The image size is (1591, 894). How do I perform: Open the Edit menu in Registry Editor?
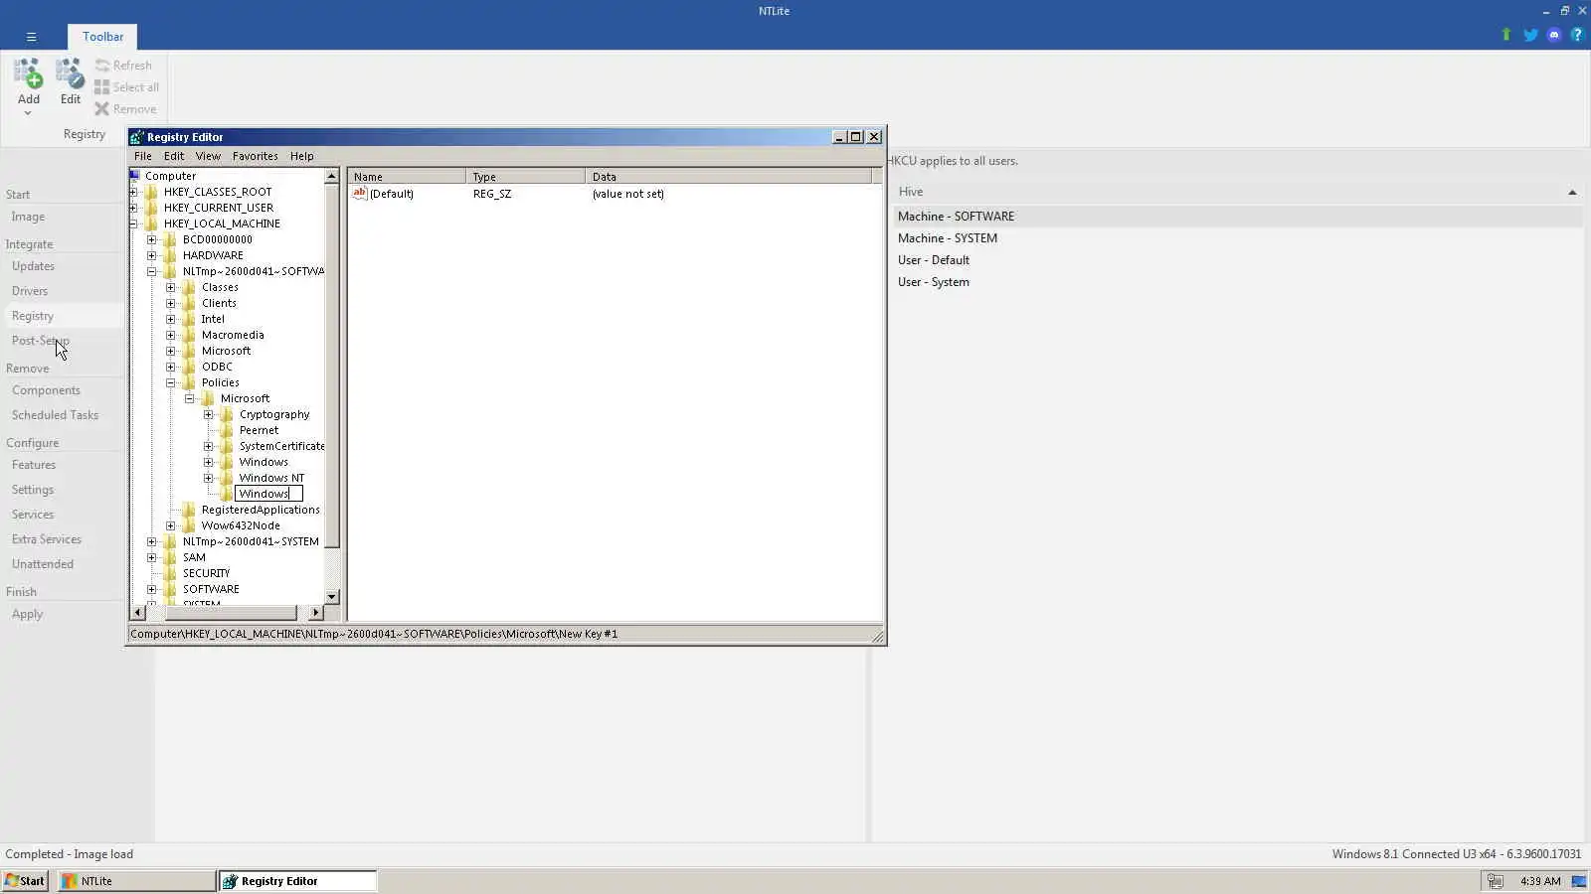pyautogui.click(x=174, y=156)
